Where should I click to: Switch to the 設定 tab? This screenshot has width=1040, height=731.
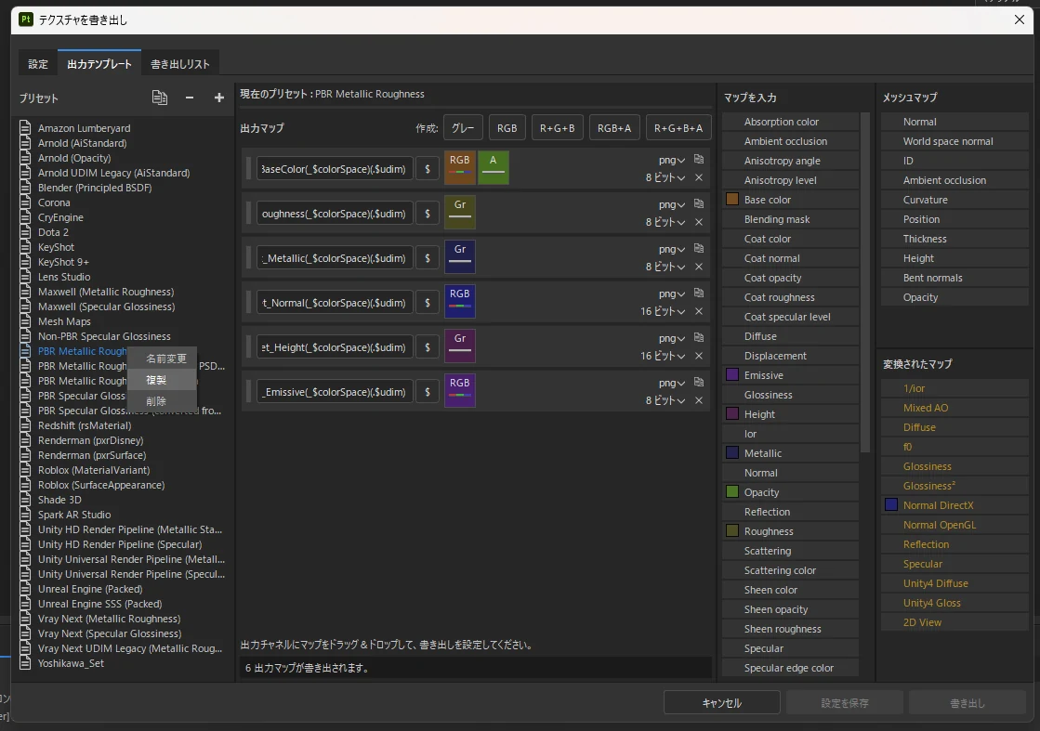pos(38,63)
